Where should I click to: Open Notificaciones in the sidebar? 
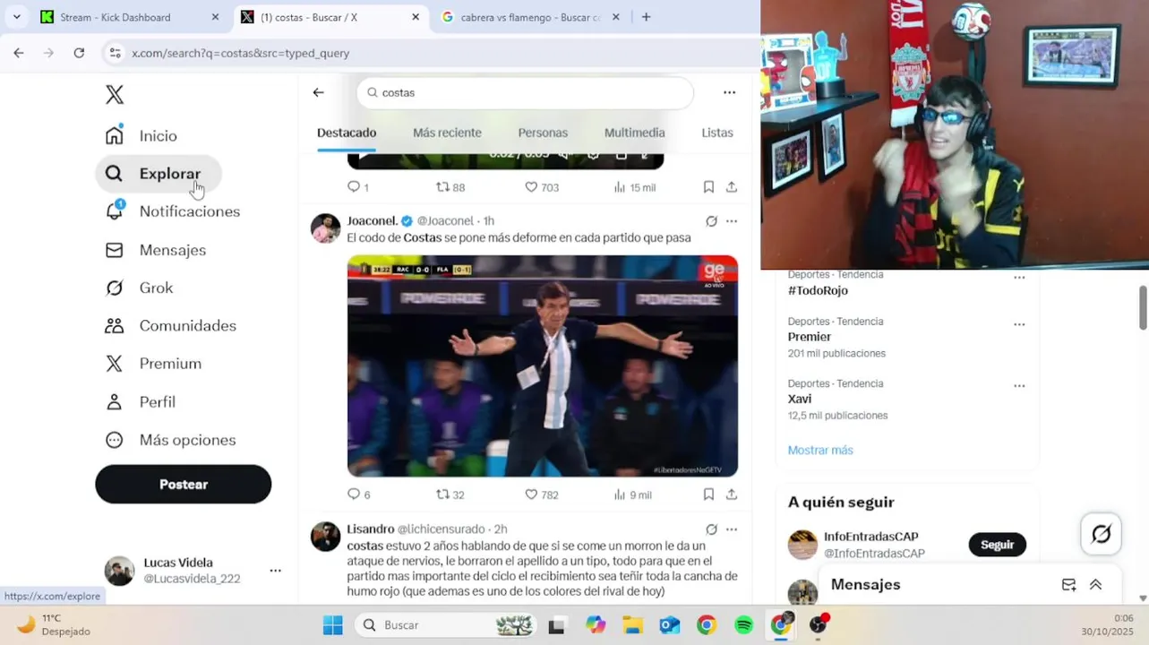pyautogui.click(x=173, y=211)
